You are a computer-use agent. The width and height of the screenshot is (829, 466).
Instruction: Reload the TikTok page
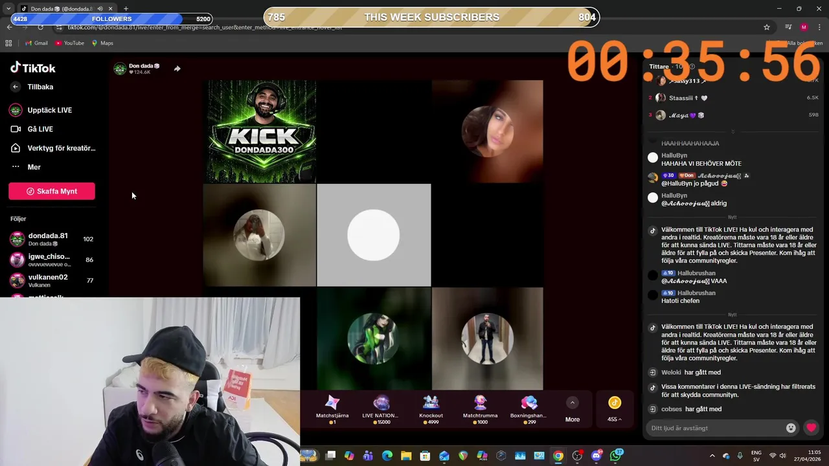pos(40,27)
